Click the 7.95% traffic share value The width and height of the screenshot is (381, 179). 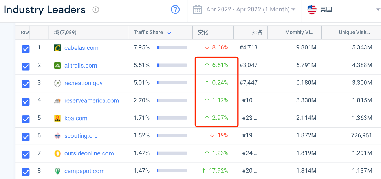pos(142,47)
